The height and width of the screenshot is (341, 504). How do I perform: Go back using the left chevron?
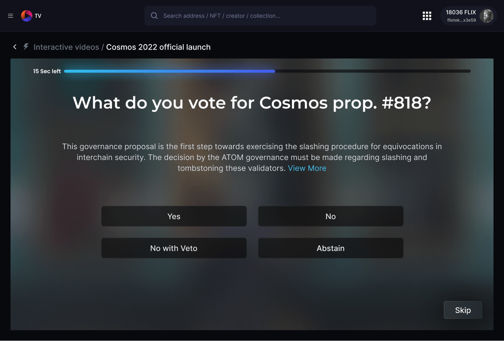coord(15,47)
